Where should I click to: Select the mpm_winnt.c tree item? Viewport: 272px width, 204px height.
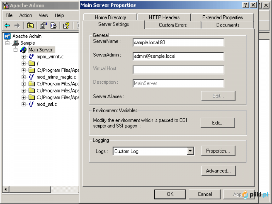click(x=50, y=56)
